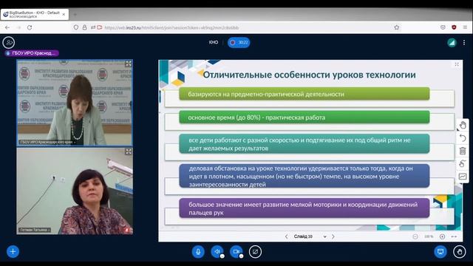Click blue item деловая обстановка на уроке технологии
Screen dimensions: 473x266
pos(304,176)
